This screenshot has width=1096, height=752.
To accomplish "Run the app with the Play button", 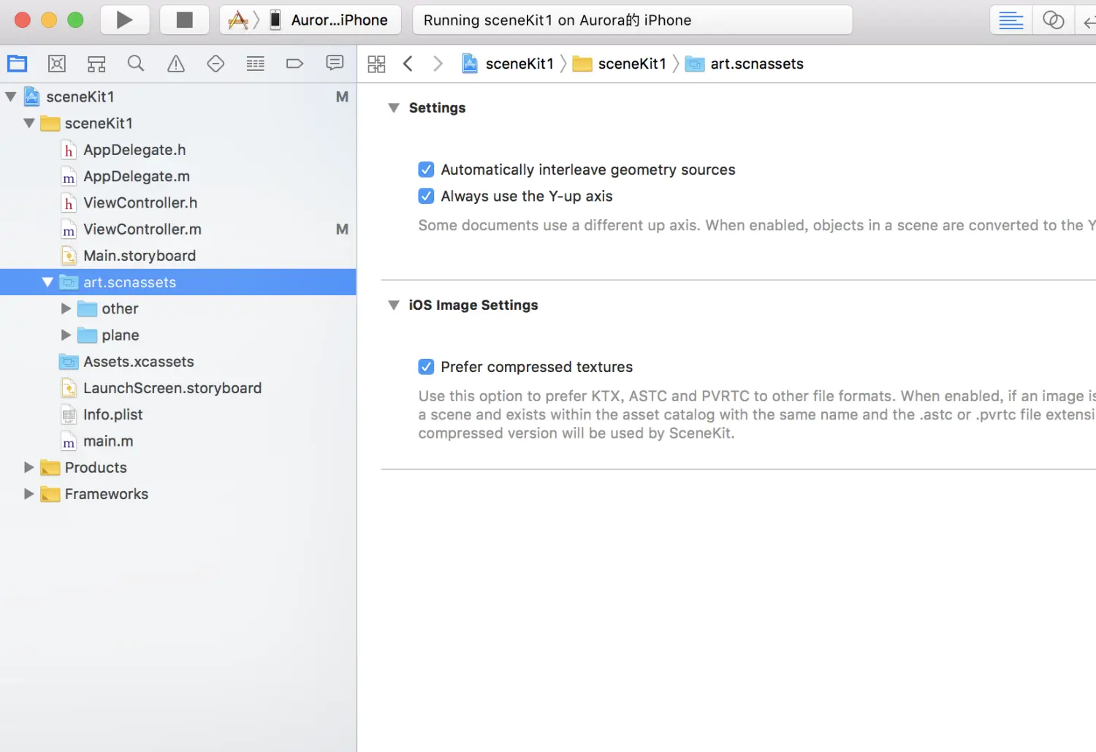I will (x=124, y=20).
